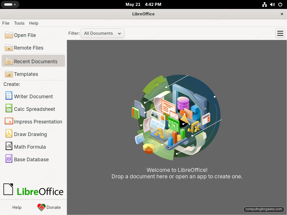Click the Writer Document icon
This screenshot has height=215, width=287.
(9, 96)
